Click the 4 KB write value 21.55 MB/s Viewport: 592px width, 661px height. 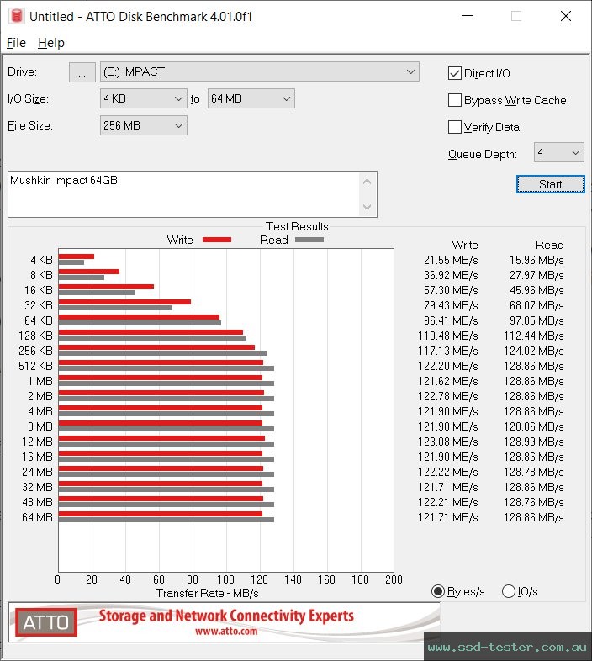tap(451, 260)
